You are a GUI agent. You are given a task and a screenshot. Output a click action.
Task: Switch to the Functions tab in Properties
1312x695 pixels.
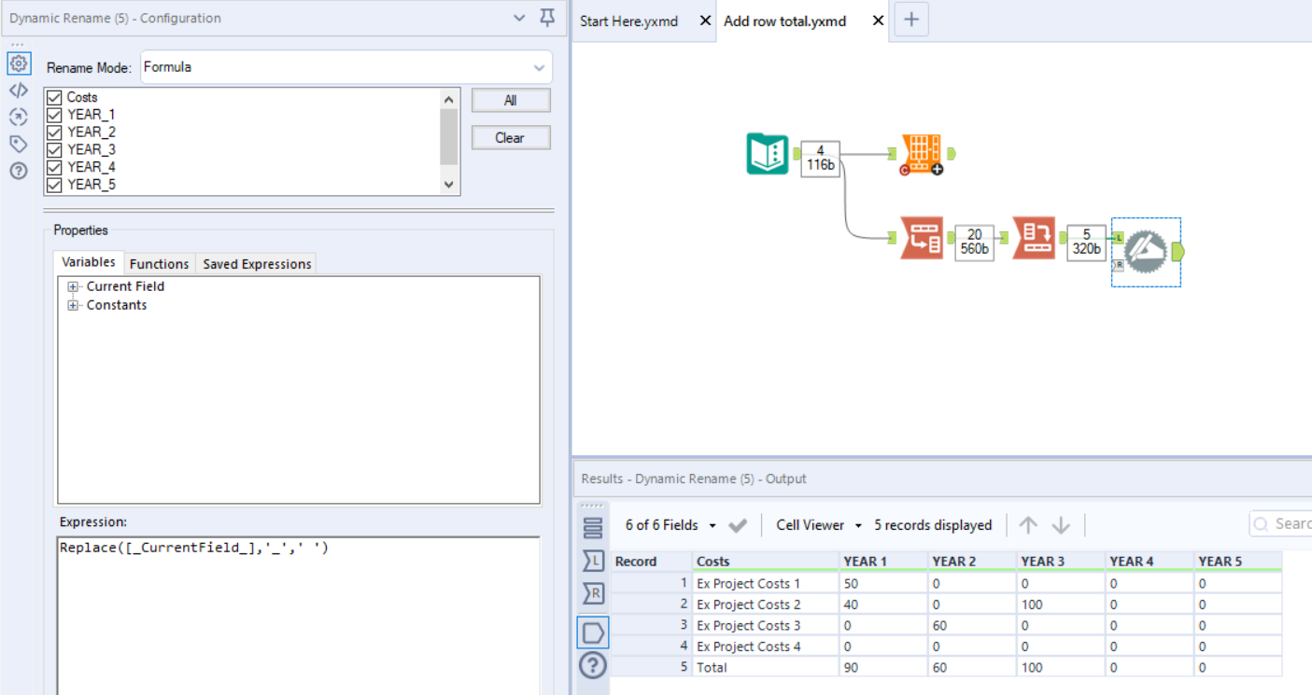[159, 263]
